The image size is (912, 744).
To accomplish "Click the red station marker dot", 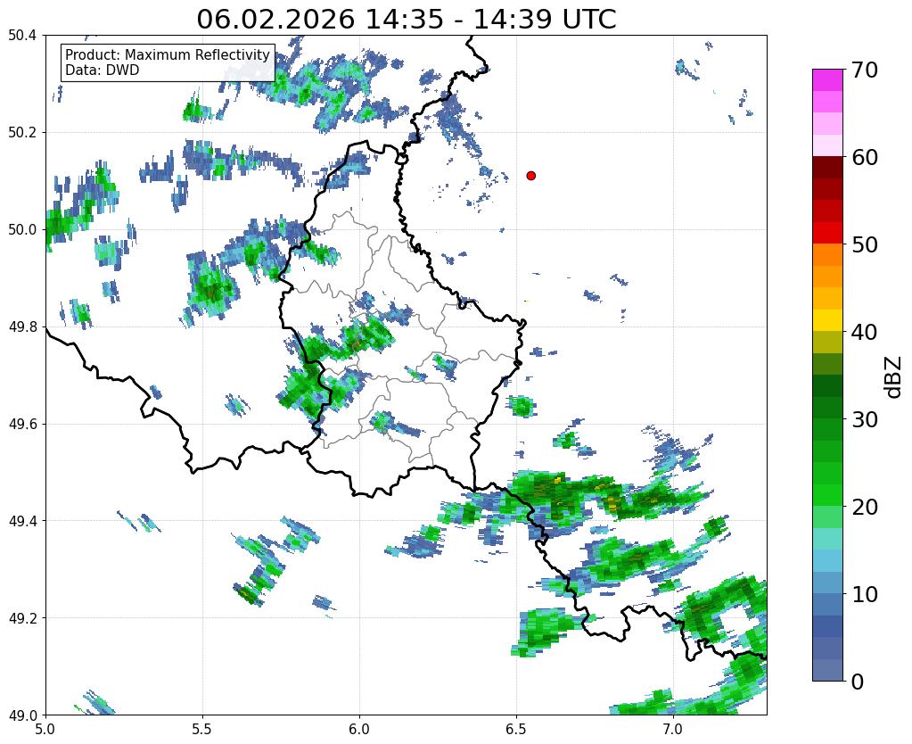I will coord(530,176).
